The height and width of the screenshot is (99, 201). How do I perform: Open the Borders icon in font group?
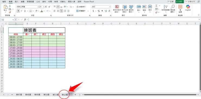pyautogui.click(x=31, y=11)
